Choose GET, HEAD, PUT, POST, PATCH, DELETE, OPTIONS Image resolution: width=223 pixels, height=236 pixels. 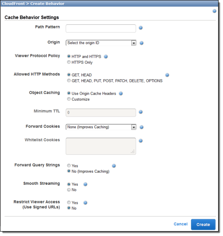(x=69, y=81)
